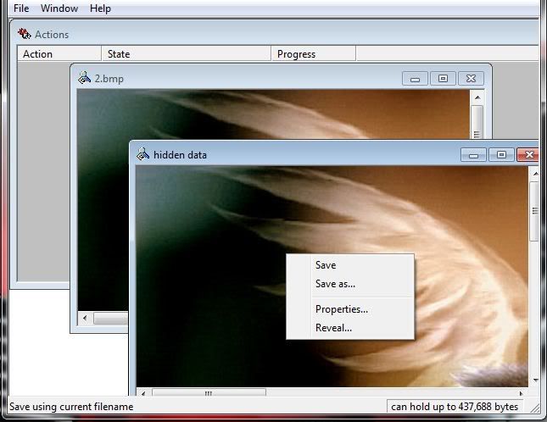Click the hidden data window title icon
The image size is (547, 422).
coord(142,154)
